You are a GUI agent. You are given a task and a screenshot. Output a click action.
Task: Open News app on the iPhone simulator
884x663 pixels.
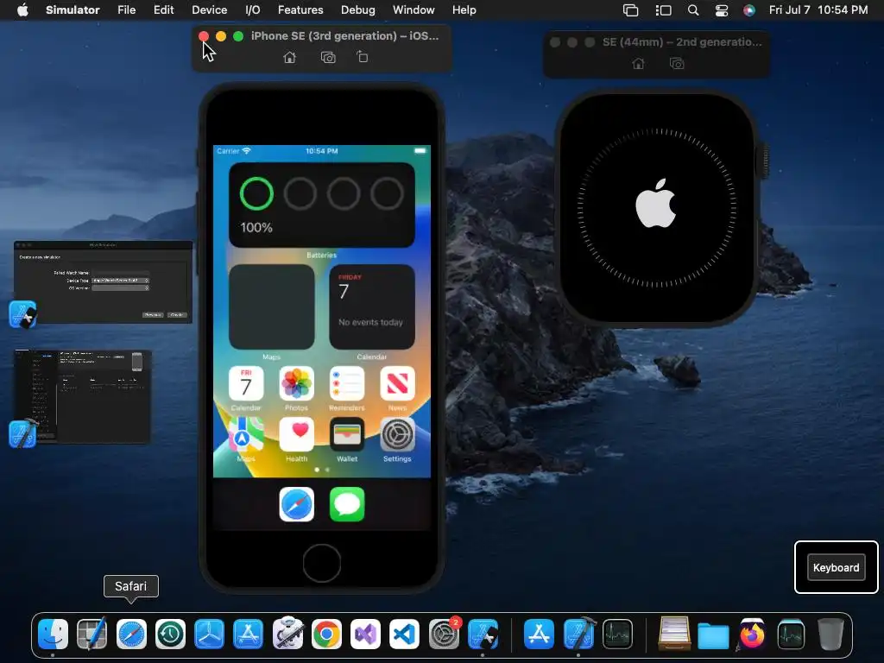coord(397,384)
